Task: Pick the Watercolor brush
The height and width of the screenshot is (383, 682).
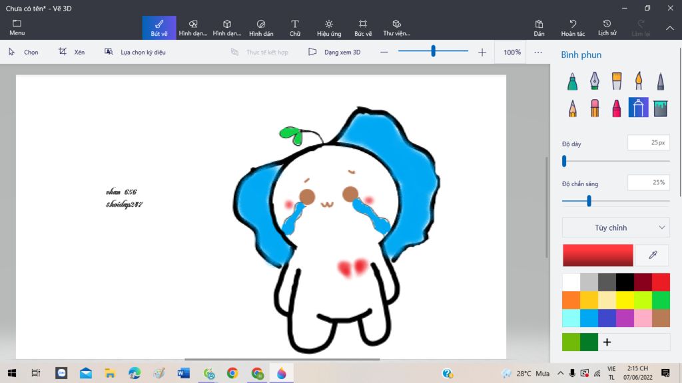Action: click(639, 81)
